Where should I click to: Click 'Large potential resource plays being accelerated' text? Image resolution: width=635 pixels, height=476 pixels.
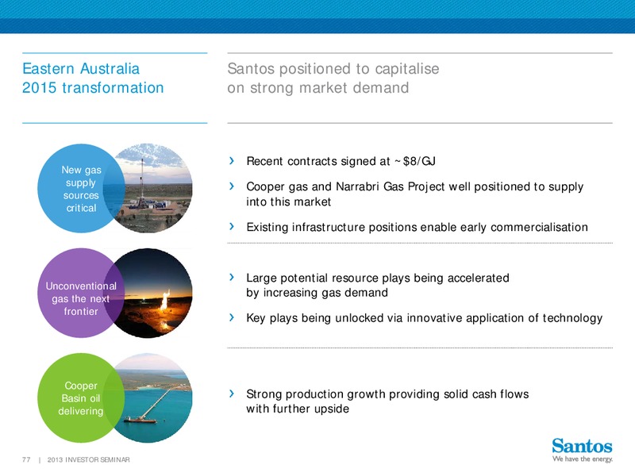click(x=378, y=285)
